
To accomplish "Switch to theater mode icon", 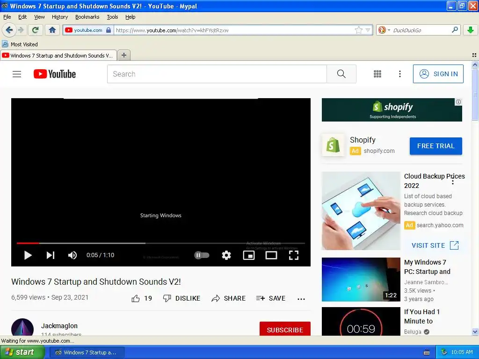I will [x=271, y=255].
